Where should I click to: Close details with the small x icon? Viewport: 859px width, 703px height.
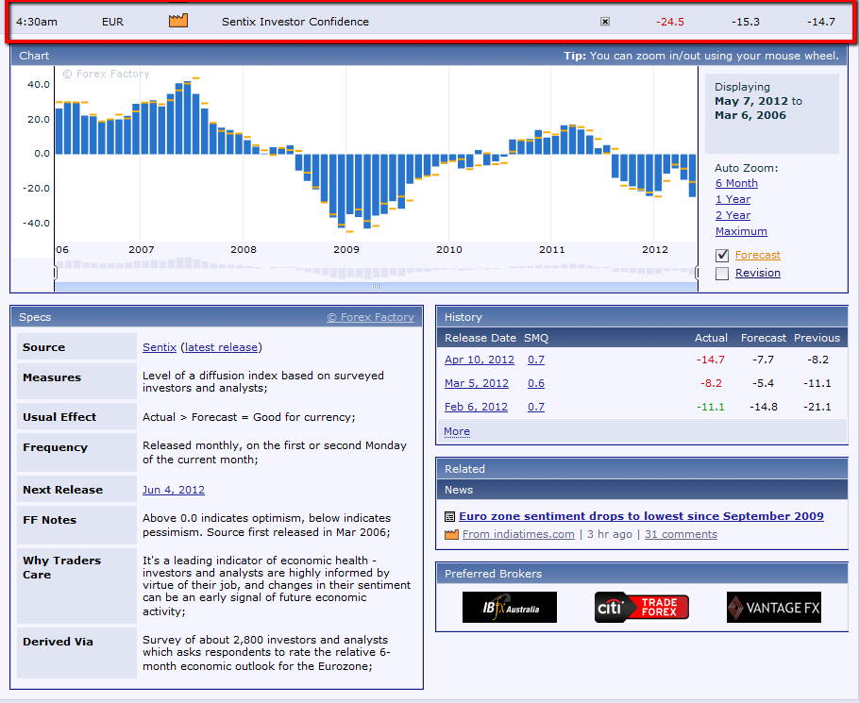(x=605, y=22)
